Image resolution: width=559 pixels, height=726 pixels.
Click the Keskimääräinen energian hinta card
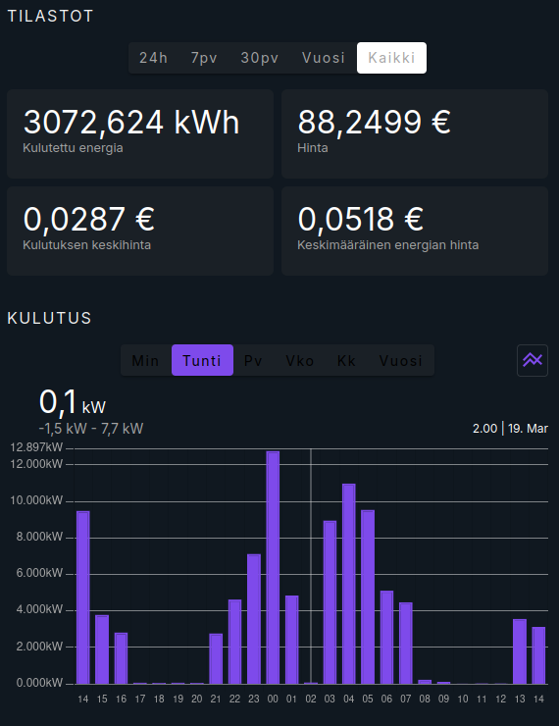click(x=415, y=231)
